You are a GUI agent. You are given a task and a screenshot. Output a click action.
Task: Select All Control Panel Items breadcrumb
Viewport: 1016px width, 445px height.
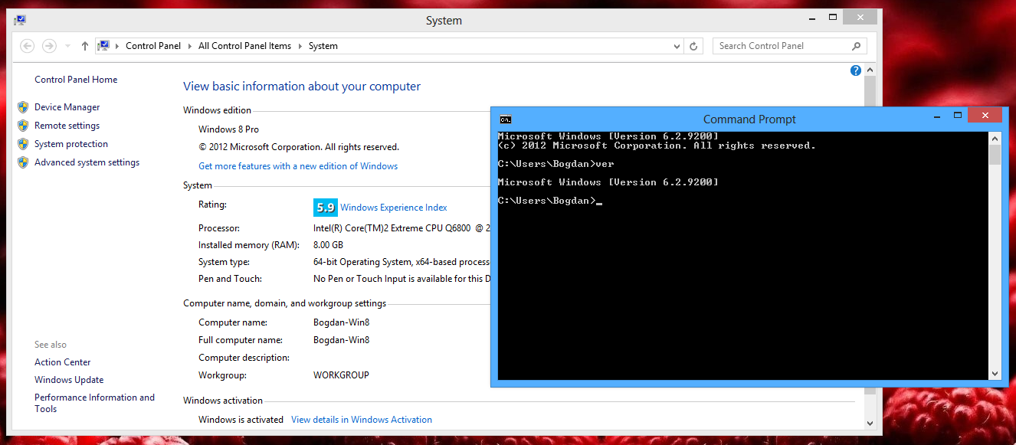[244, 46]
